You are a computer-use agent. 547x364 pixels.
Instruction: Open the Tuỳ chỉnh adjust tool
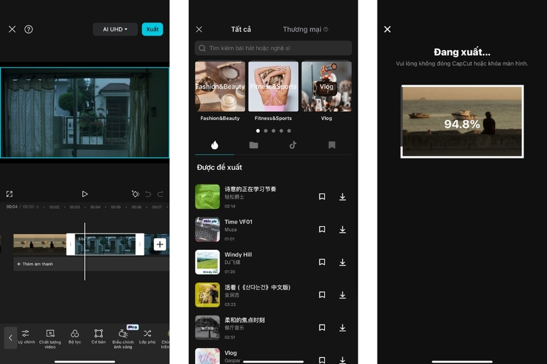coord(25,337)
